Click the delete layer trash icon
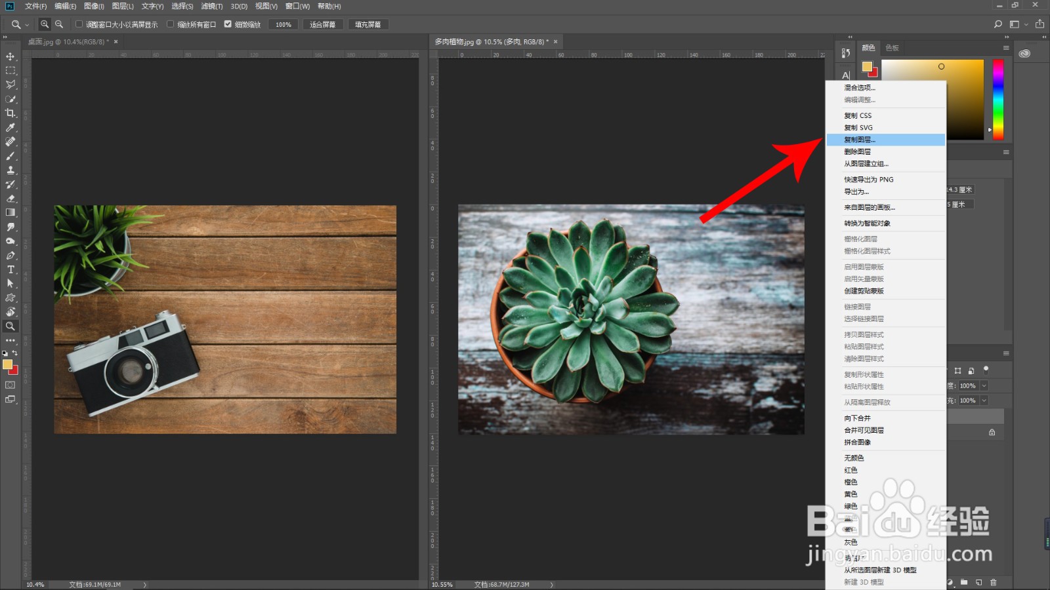 coord(994,582)
